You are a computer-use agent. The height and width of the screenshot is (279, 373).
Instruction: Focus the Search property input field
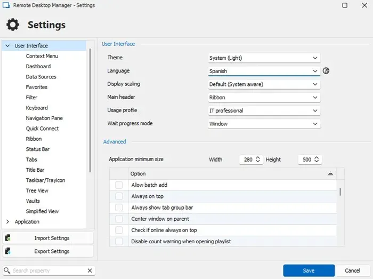[49, 270]
